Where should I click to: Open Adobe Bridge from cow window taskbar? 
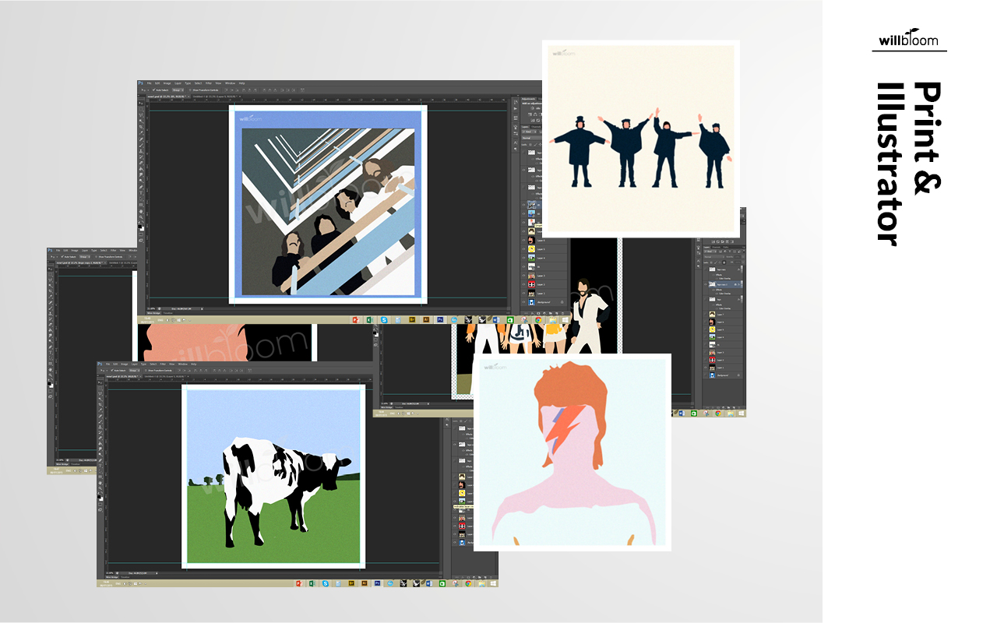[x=351, y=583]
